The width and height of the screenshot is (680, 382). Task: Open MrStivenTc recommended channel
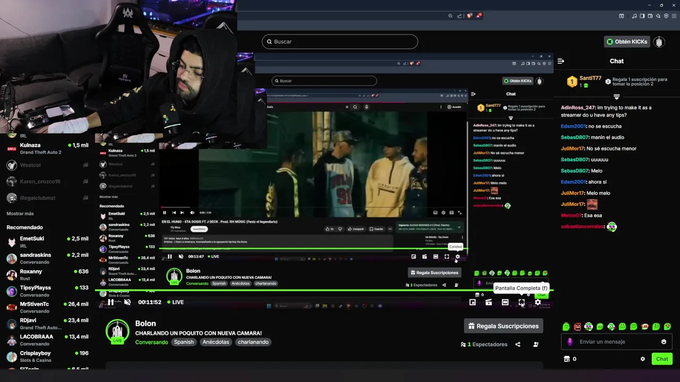point(48,308)
